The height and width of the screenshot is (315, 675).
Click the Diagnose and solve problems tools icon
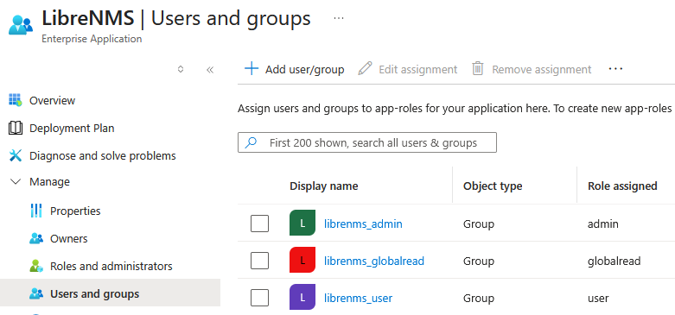tap(15, 155)
